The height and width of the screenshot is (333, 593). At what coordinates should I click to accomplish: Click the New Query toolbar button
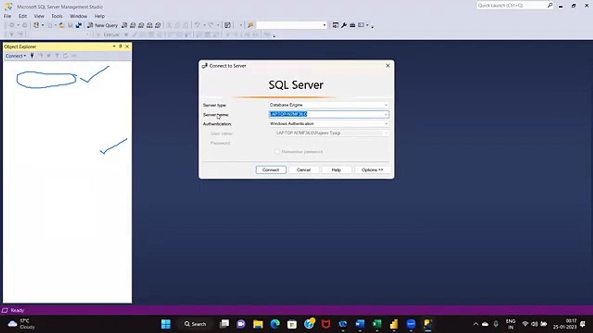(103, 25)
